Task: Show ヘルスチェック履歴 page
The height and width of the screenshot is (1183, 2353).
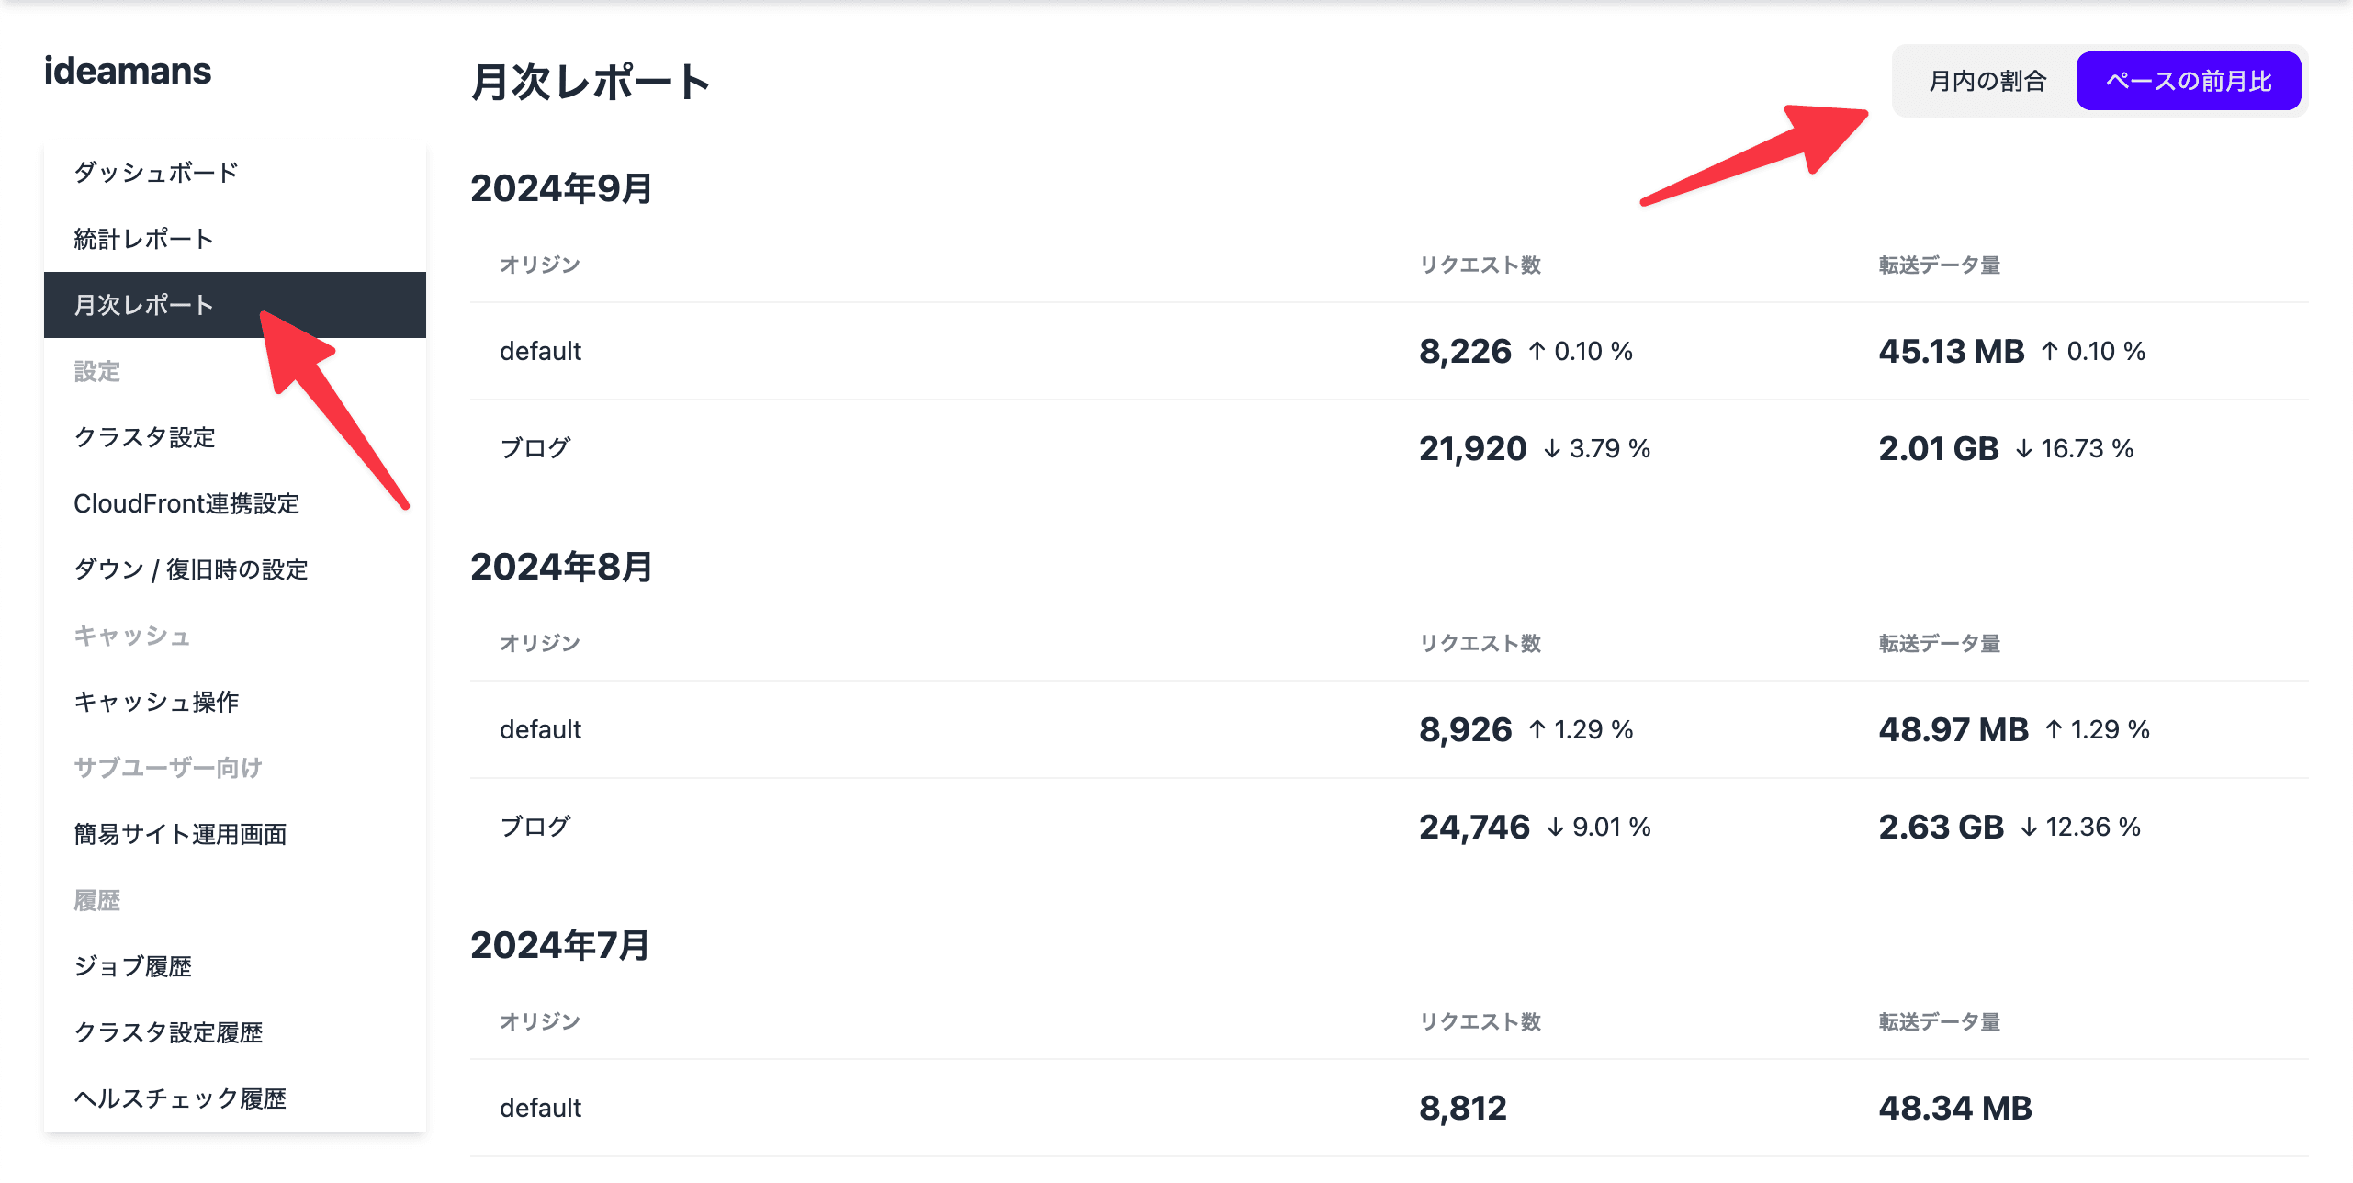Action: click(180, 1098)
